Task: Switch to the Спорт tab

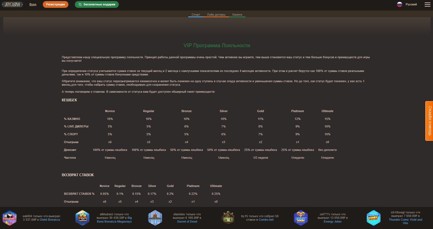Action: [196, 15]
